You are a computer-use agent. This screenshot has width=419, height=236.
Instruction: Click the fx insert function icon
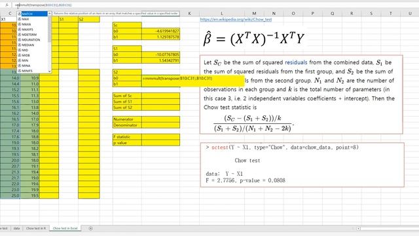coord(7,5)
